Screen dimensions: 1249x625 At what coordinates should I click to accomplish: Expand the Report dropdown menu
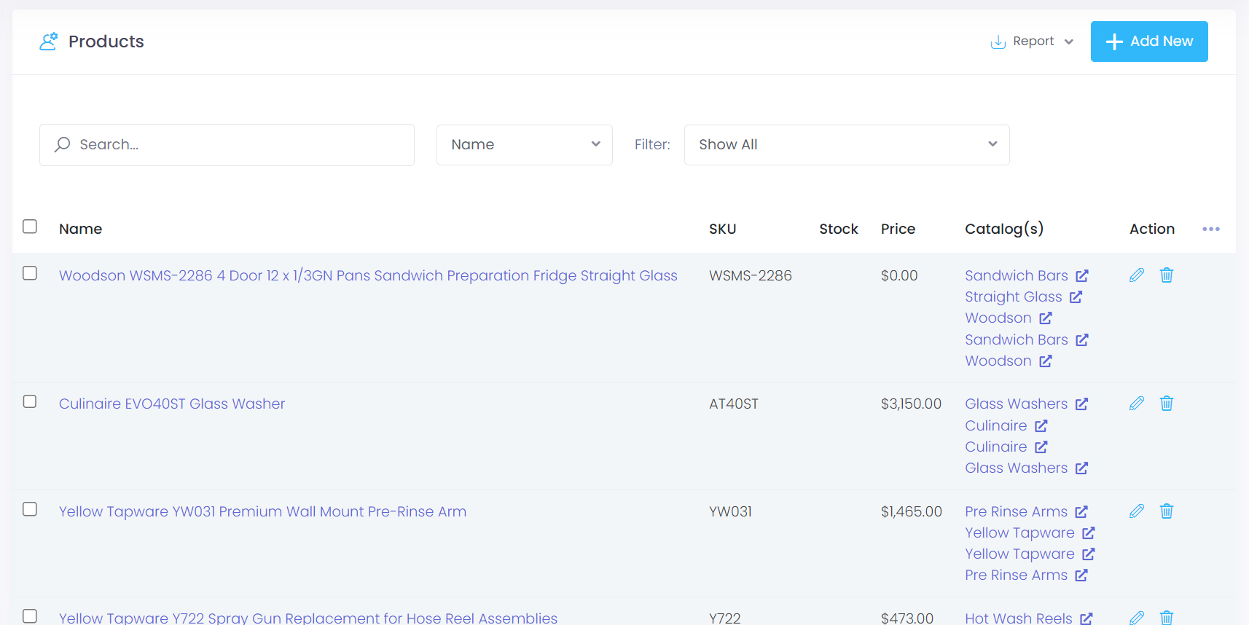[x=1033, y=42]
